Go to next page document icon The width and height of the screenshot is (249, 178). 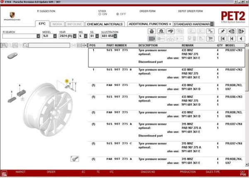tap(241, 31)
